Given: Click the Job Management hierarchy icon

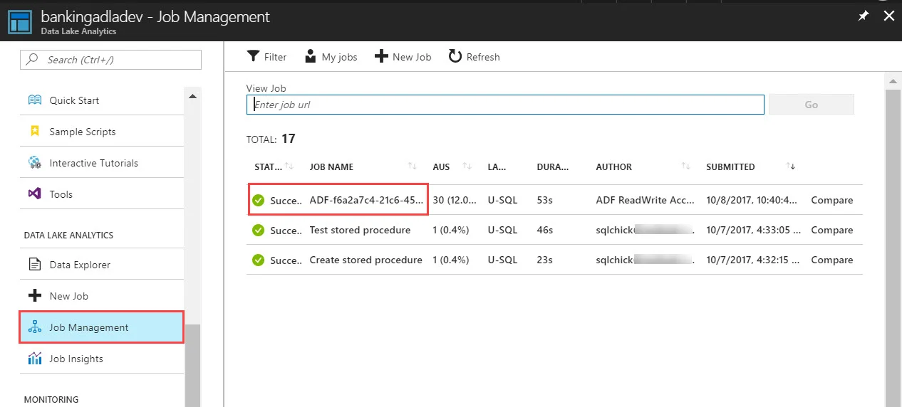Looking at the screenshot, I should coord(35,327).
